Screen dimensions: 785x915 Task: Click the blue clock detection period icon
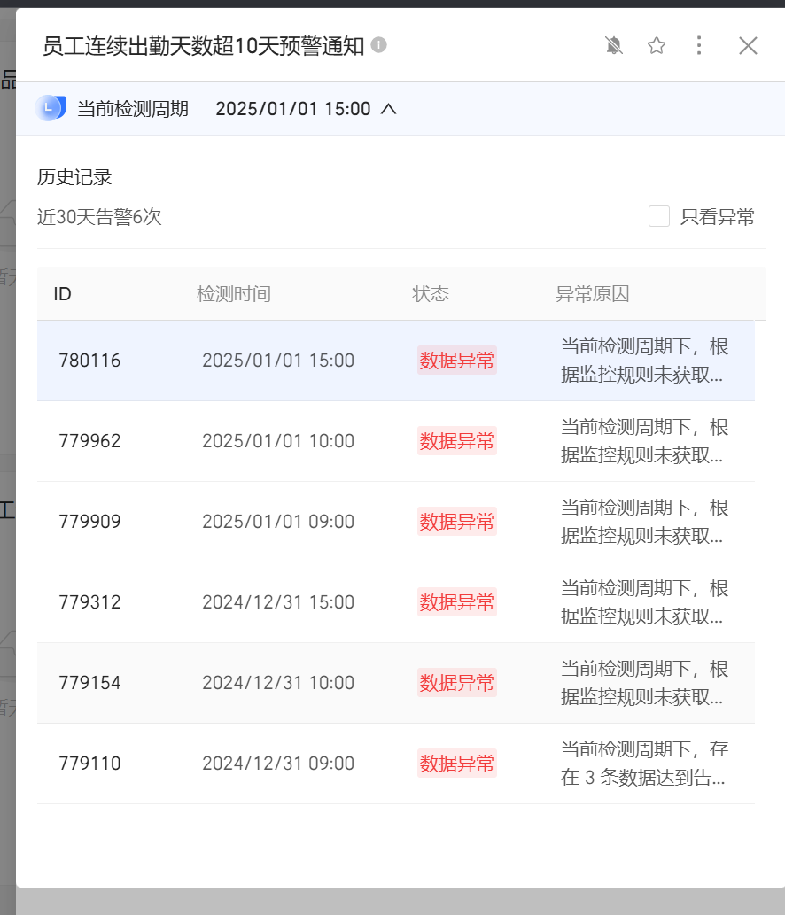pyautogui.click(x=51, y=108)
